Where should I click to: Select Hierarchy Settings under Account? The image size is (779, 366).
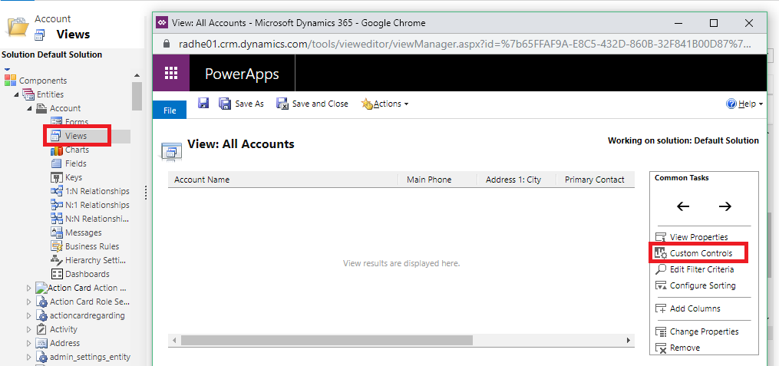click(90, 260)
